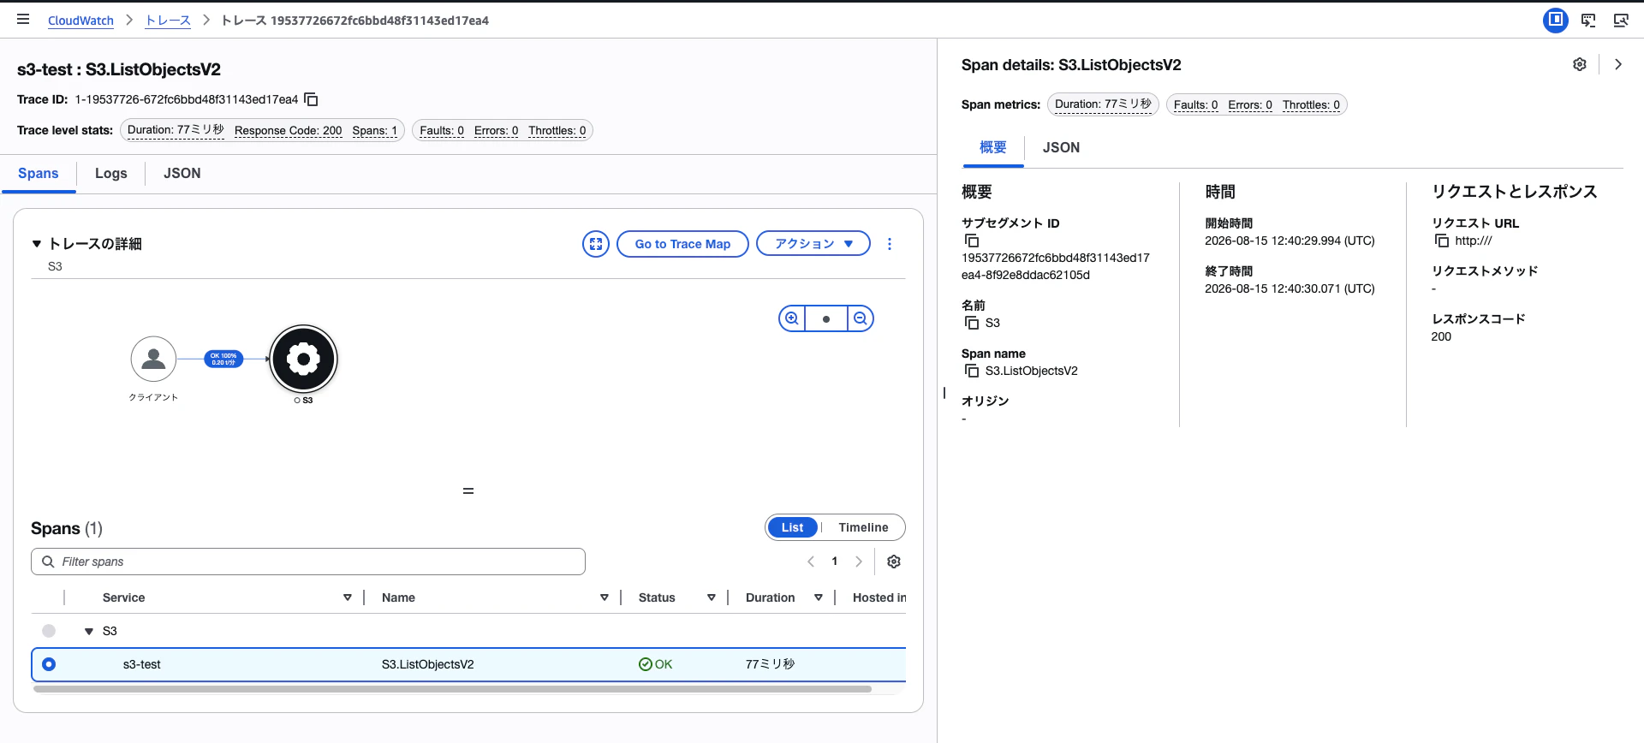Switch to the Spans tab
1644x743 pixels.
click(39, 173)
